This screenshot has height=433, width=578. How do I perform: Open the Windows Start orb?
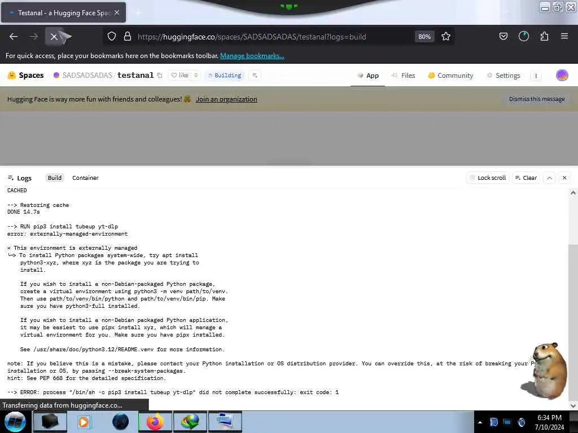click(15, 422)
